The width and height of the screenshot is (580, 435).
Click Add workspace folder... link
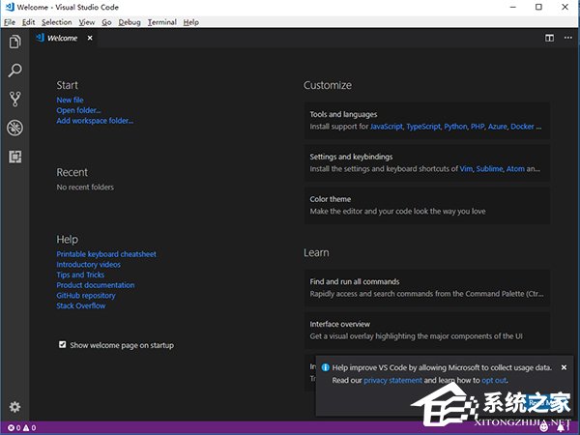point(95,121)
